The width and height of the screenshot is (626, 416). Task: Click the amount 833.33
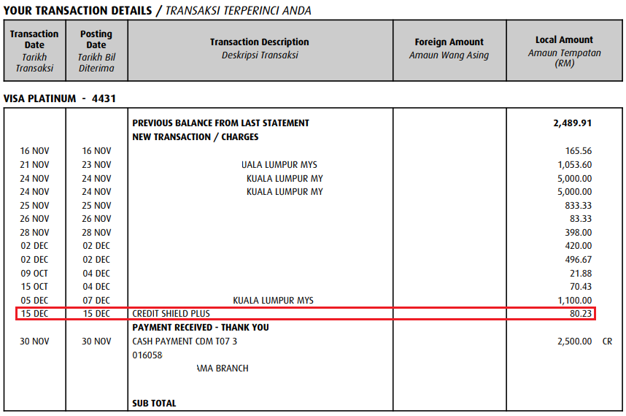point(578,206)
